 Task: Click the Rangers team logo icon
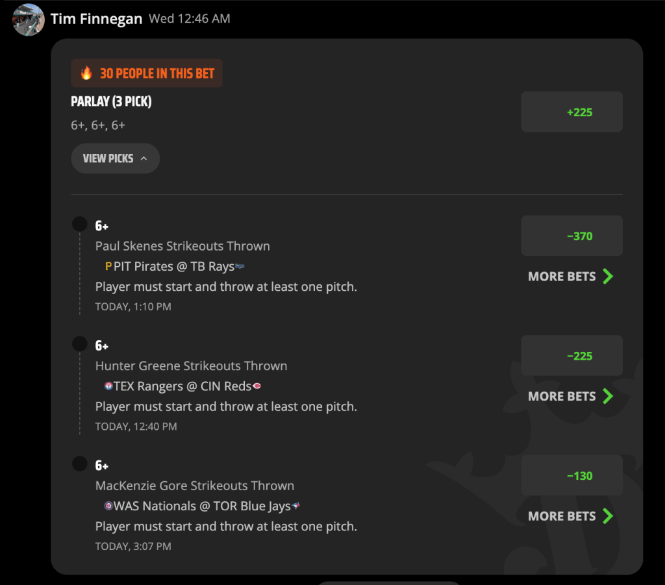point(108,386)
